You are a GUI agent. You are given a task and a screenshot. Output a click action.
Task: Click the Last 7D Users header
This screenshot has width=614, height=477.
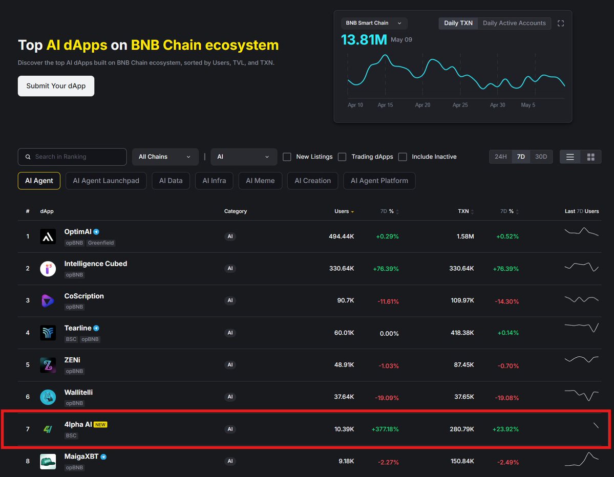tap(582, 211)
